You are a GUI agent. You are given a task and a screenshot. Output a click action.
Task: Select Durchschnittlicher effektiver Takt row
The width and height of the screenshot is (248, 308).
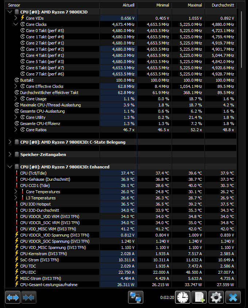coord(121,93)
